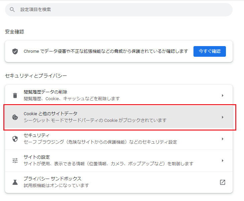Click the シークレット モード Cookie description text
Screen dimensions: 244x201
click(x=95, y=120)
